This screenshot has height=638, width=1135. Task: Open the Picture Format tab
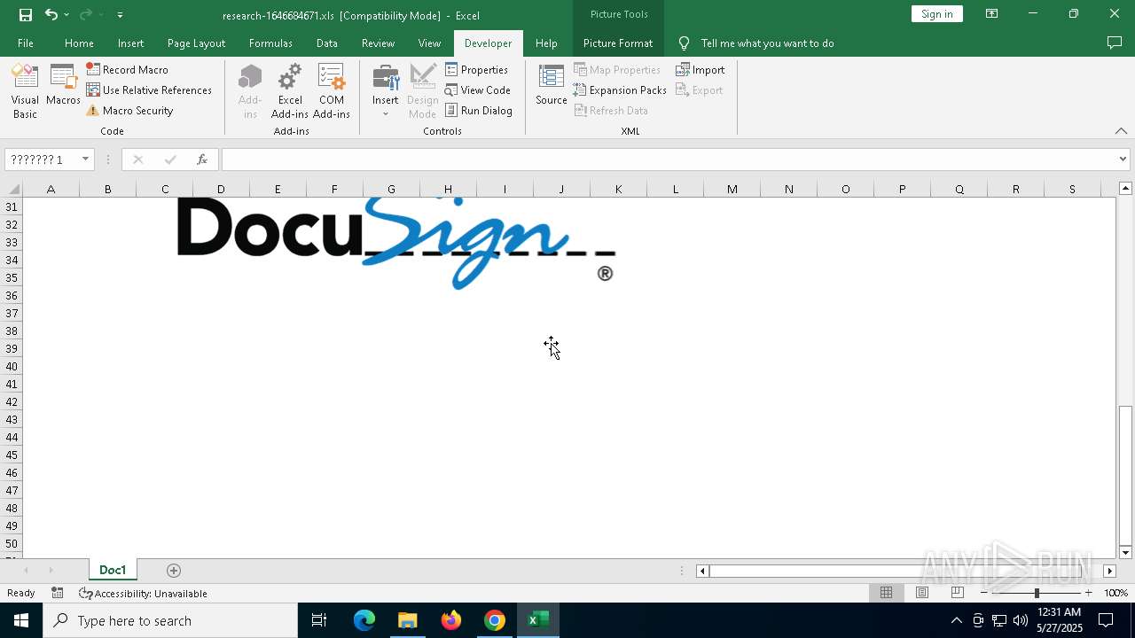[618, 43]
